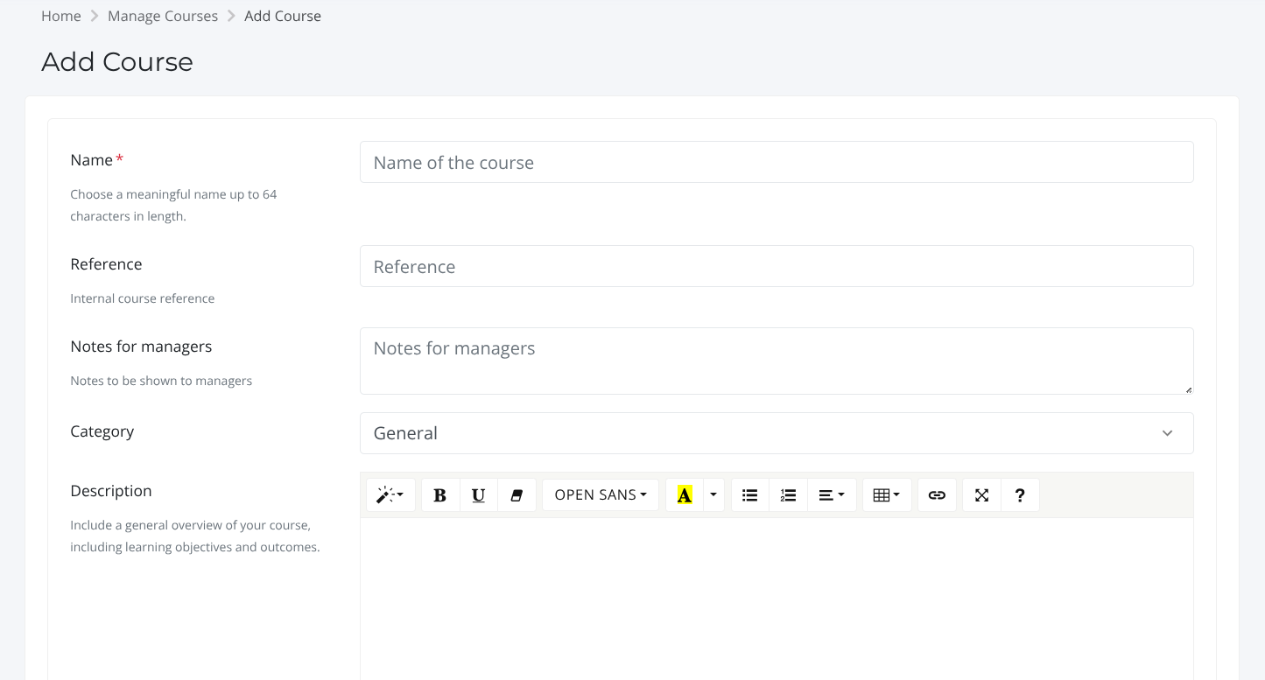
Task: Toggle fullscreen mode for the editor
Action: [x=981, y=495]
